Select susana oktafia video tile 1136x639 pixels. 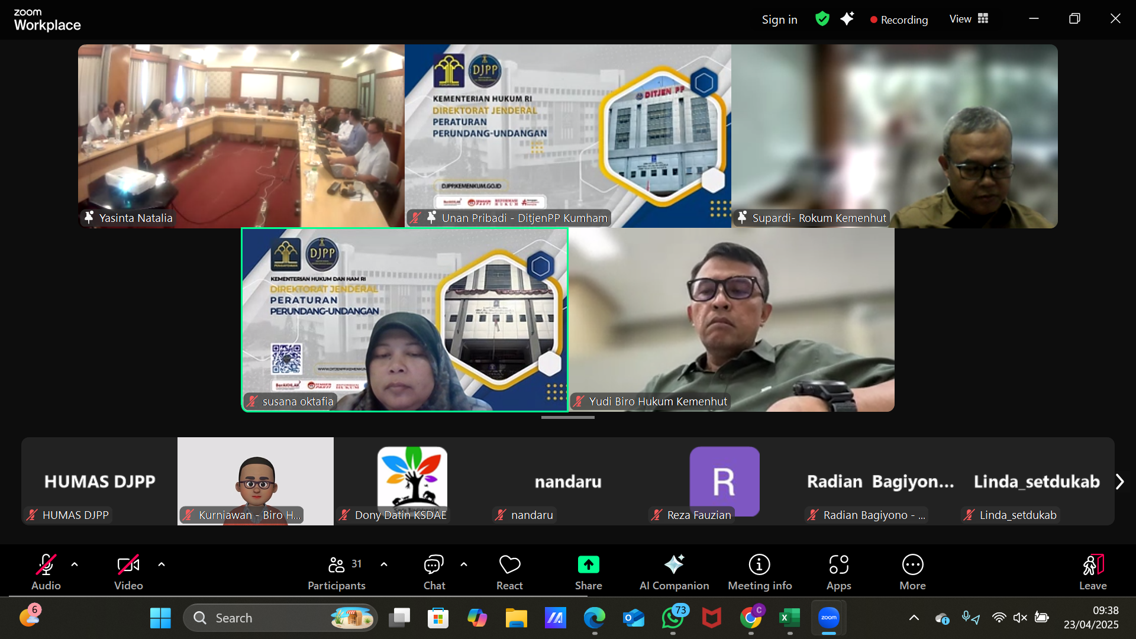point(405,319)
